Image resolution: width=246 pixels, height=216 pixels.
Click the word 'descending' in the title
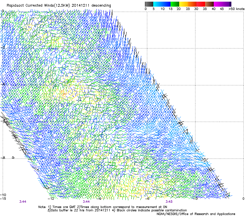(x=101, y=6)
